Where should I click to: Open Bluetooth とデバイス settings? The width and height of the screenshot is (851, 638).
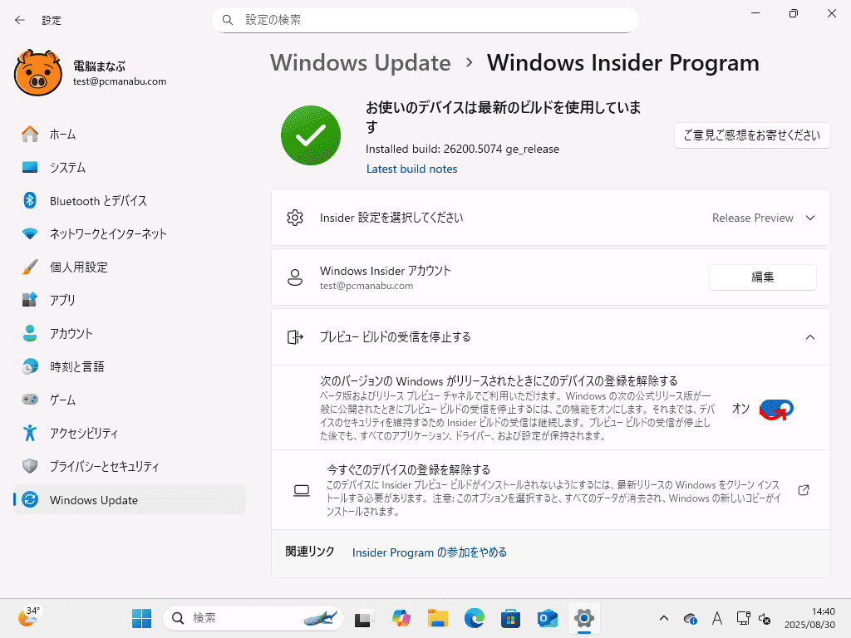point(130,201)
